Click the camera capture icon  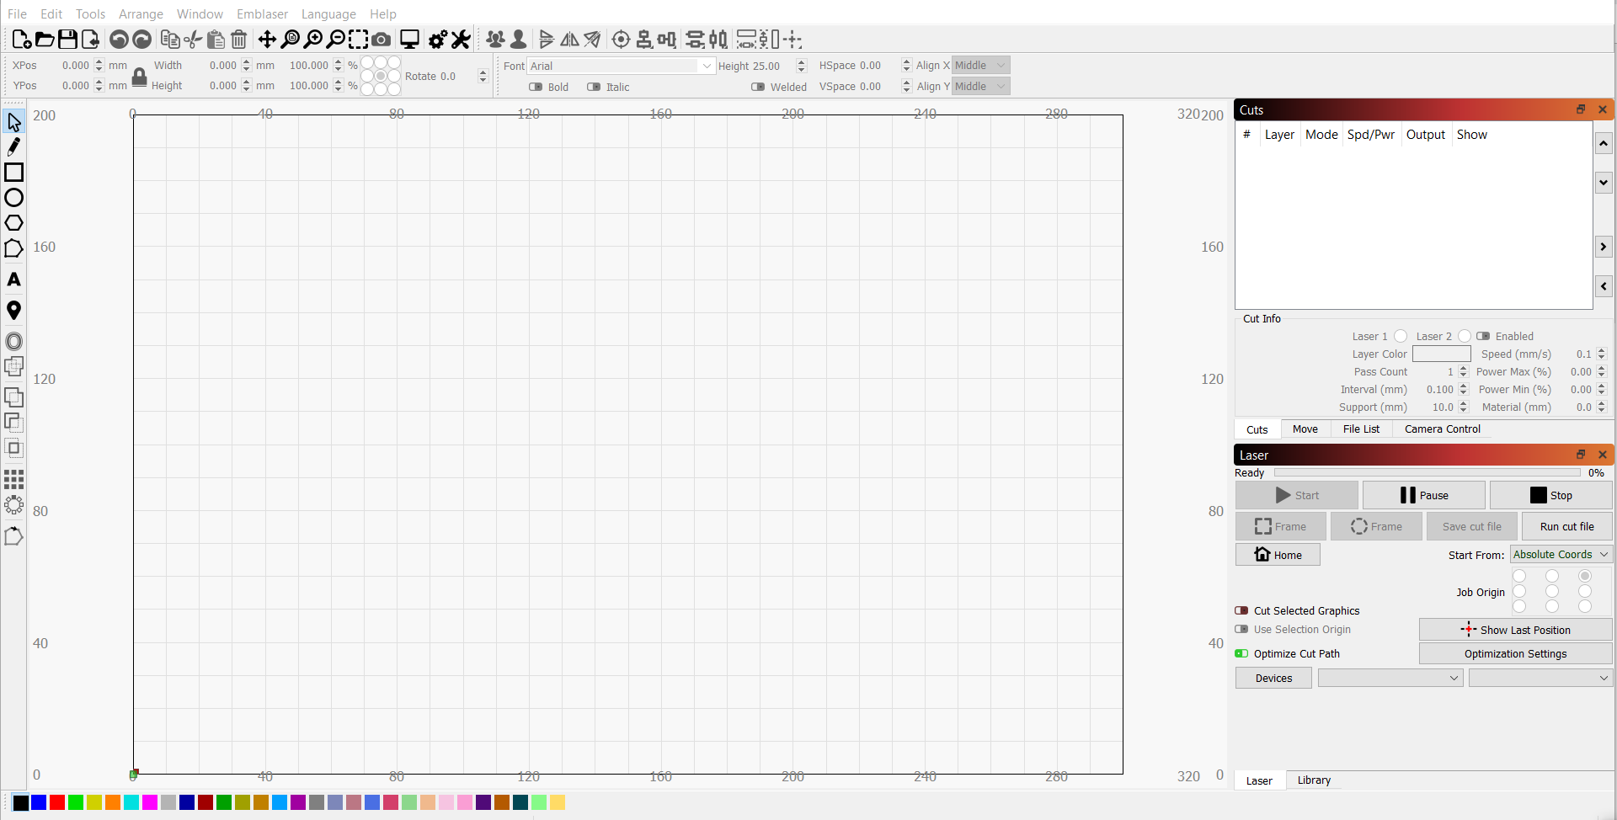381,39
